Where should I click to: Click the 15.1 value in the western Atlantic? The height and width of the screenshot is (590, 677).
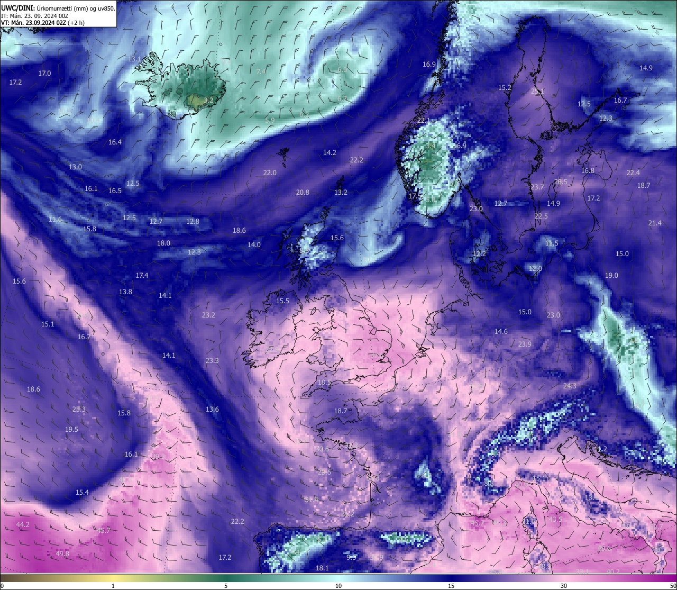coord(48,324)
